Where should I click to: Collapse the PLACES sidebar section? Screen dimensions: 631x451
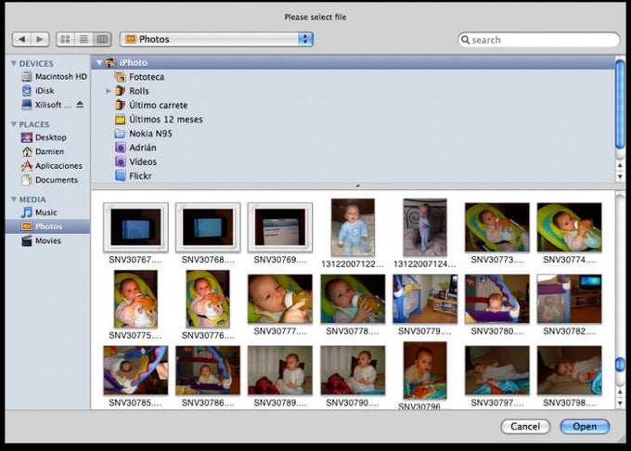(14, 124)
